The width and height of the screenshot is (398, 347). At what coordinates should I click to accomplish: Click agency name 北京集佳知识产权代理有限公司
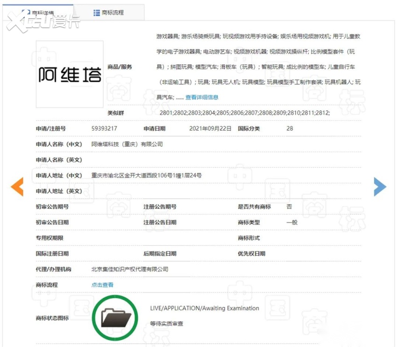(x=130, y=270)
